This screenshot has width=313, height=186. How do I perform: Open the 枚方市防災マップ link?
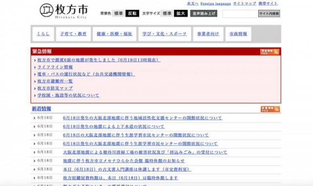pos(55,88)
